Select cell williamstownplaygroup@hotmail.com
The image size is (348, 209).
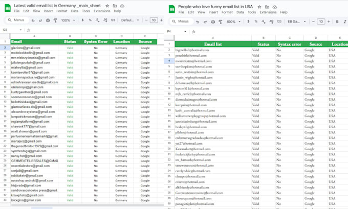(x=213, y=116)
